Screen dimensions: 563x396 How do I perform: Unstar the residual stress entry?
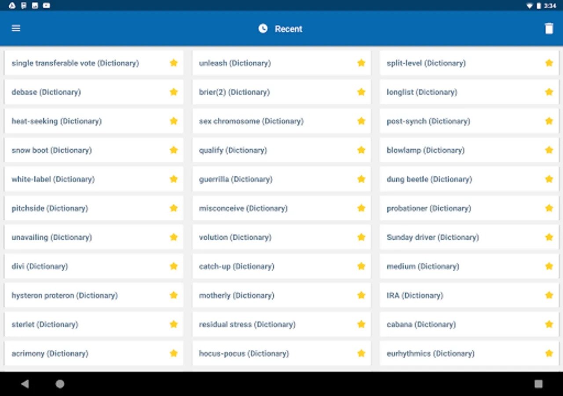361,324
